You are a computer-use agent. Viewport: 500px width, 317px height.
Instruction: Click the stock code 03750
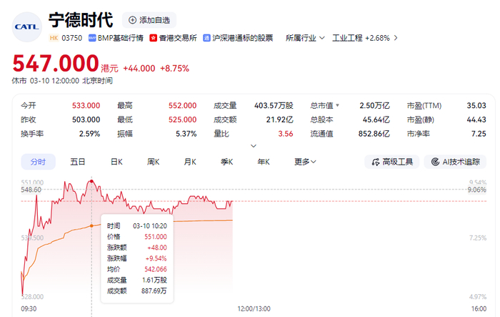pyautogui.click(x=71, y=38)
